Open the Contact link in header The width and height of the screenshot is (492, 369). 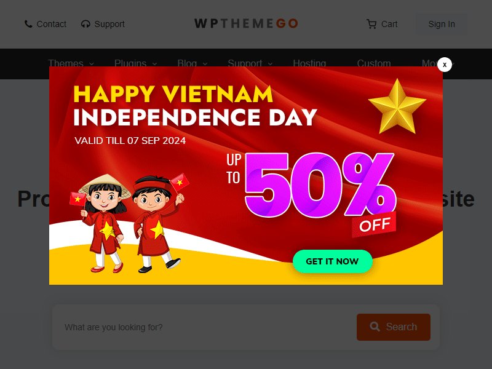[52, 24]
